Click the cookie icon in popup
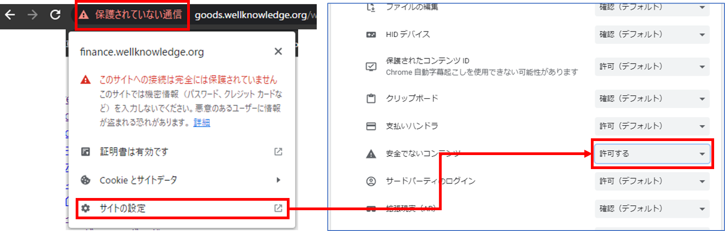This screenshot has height=231, width=725. pos(86,180)
